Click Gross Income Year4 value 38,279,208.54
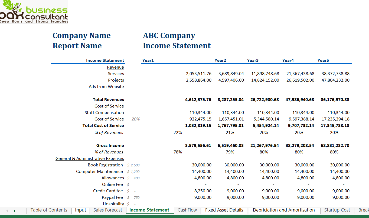Screen dimensions: 369x218 pos(300,146)
